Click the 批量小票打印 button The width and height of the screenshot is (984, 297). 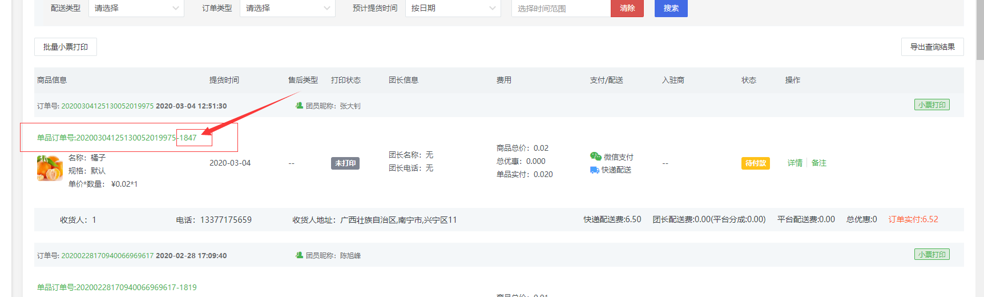point(66,47)
